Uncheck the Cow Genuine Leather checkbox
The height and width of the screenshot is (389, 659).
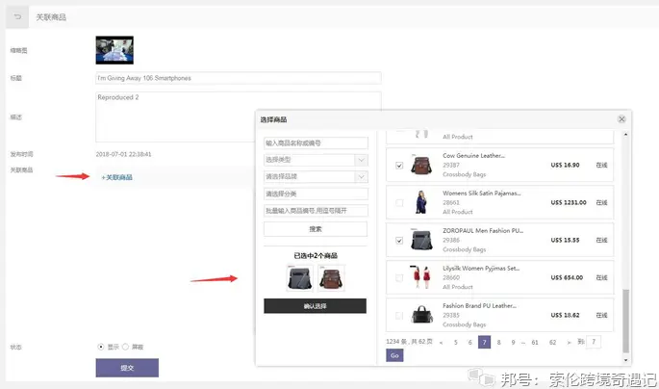(x=399, y=166)
